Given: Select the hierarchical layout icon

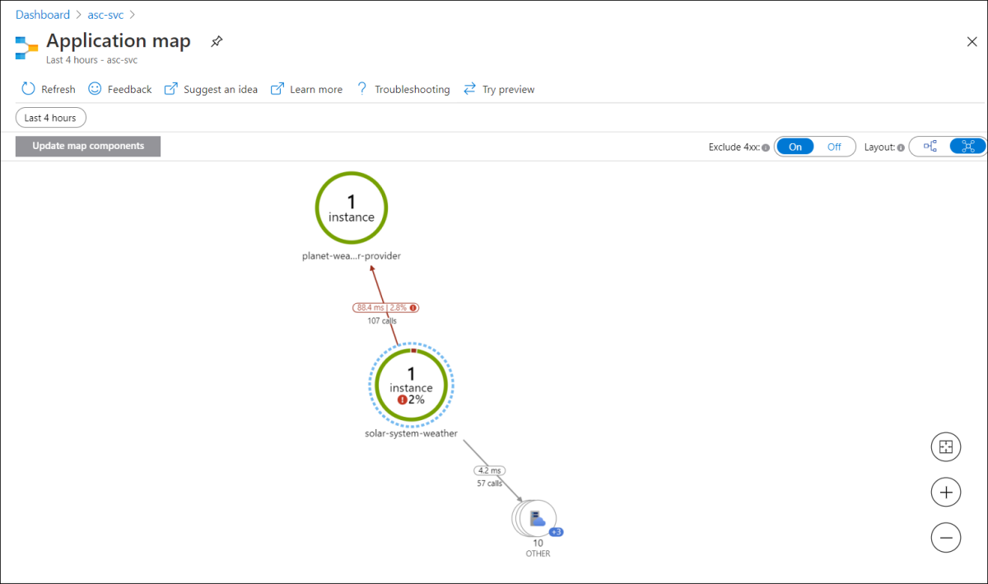Looking at the screenshot, I should 930,147.
